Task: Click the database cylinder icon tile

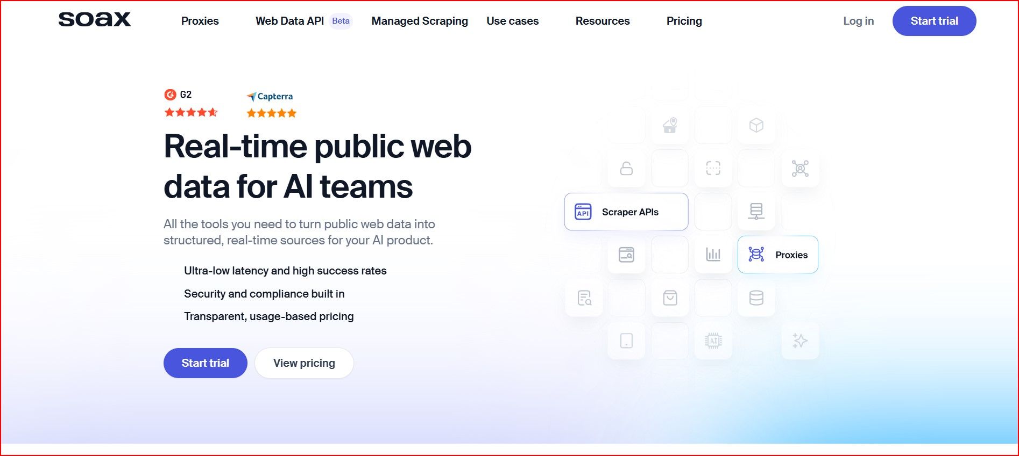Action: coord(756,298)
